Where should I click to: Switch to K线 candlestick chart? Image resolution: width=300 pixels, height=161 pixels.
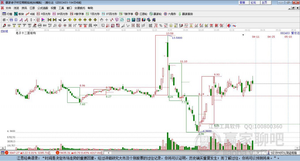tap(30, 14)
